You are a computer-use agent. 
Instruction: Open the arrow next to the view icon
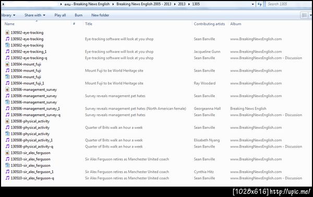[310, 15]
